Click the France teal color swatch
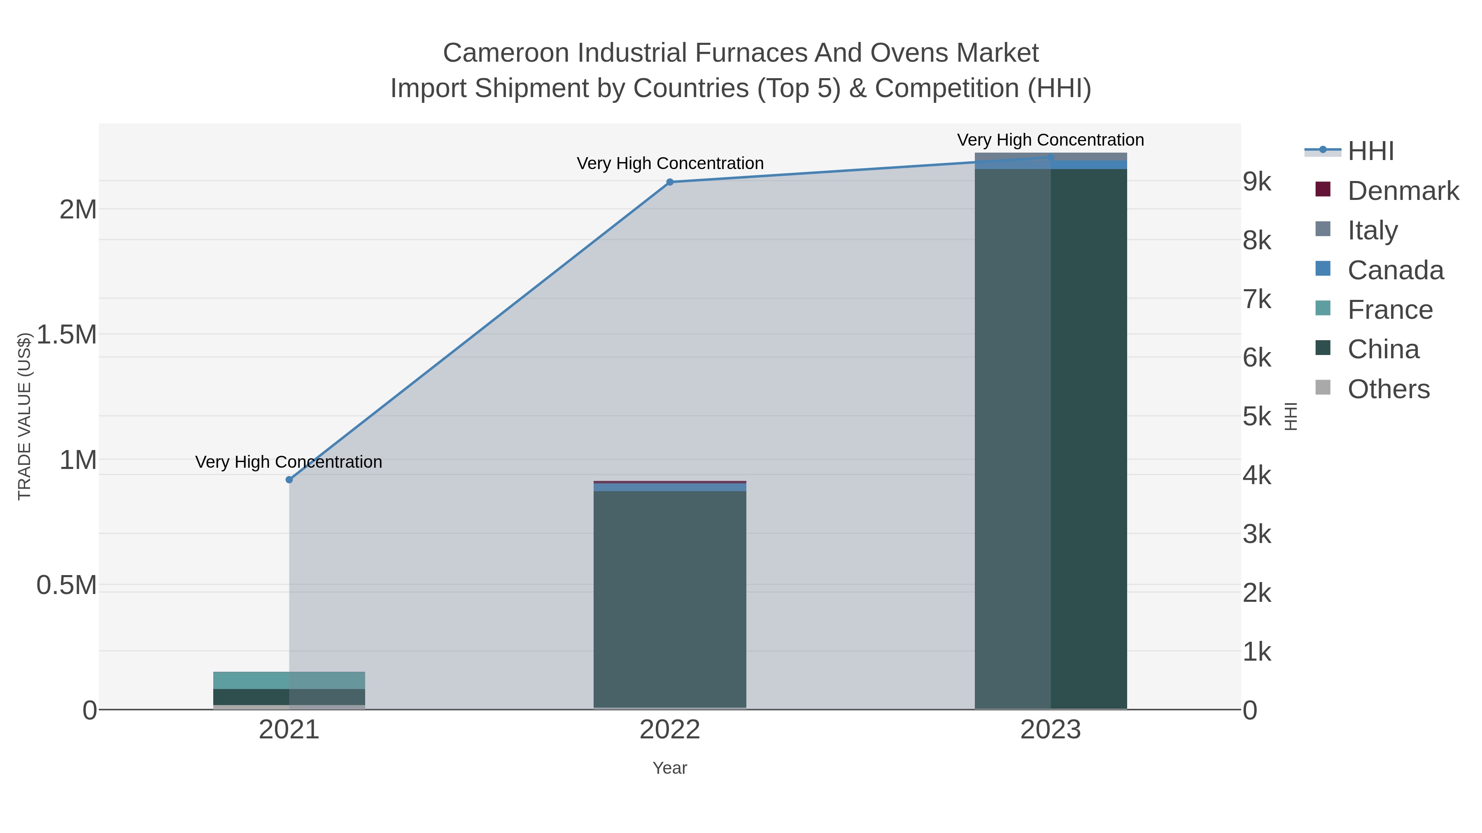 coord(1323,308)
